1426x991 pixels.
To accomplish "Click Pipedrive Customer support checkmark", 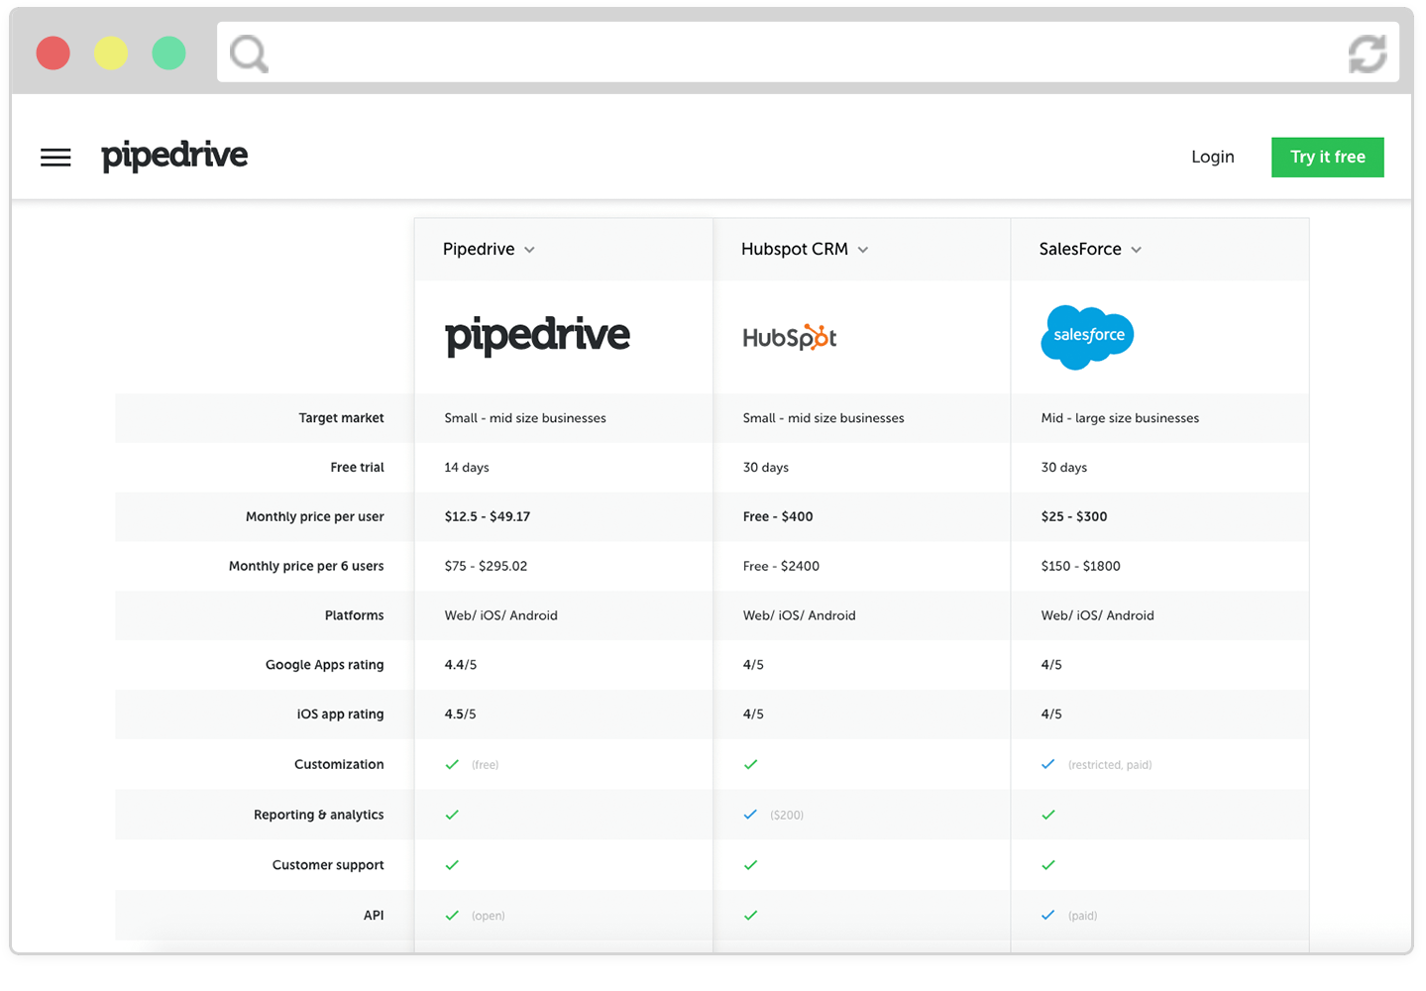I will click(x=452, y=865).
